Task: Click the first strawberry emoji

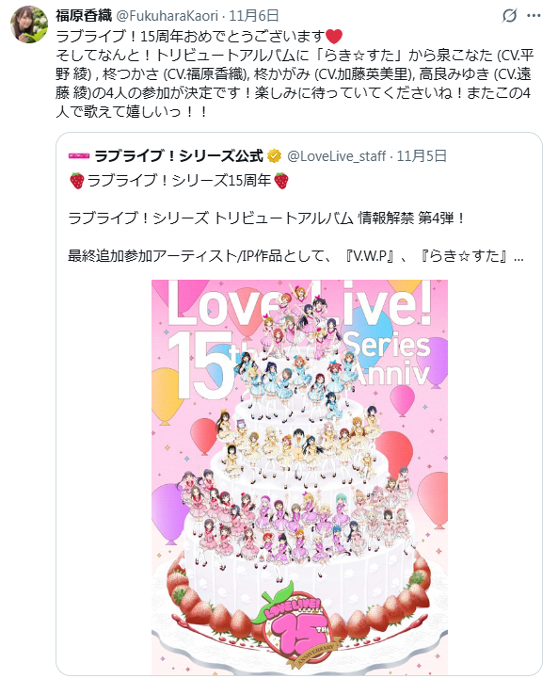Action: coord(76,181)
